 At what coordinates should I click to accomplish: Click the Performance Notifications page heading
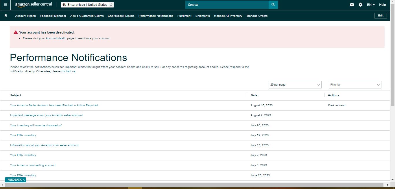coord(69,58)
